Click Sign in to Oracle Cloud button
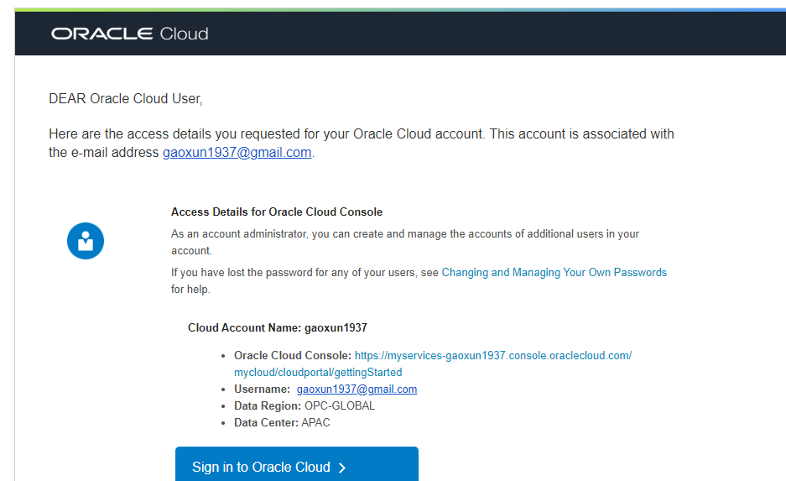 (297, 464)
